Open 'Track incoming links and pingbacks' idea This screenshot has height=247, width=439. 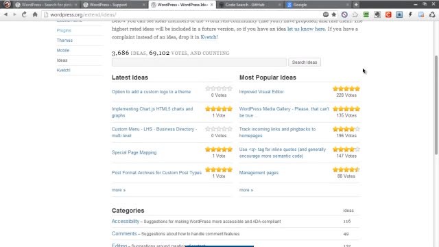pyautogui.click(x=277, y=132)
